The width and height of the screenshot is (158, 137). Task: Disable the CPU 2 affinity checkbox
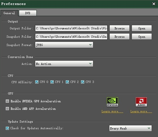click(67, 82)
